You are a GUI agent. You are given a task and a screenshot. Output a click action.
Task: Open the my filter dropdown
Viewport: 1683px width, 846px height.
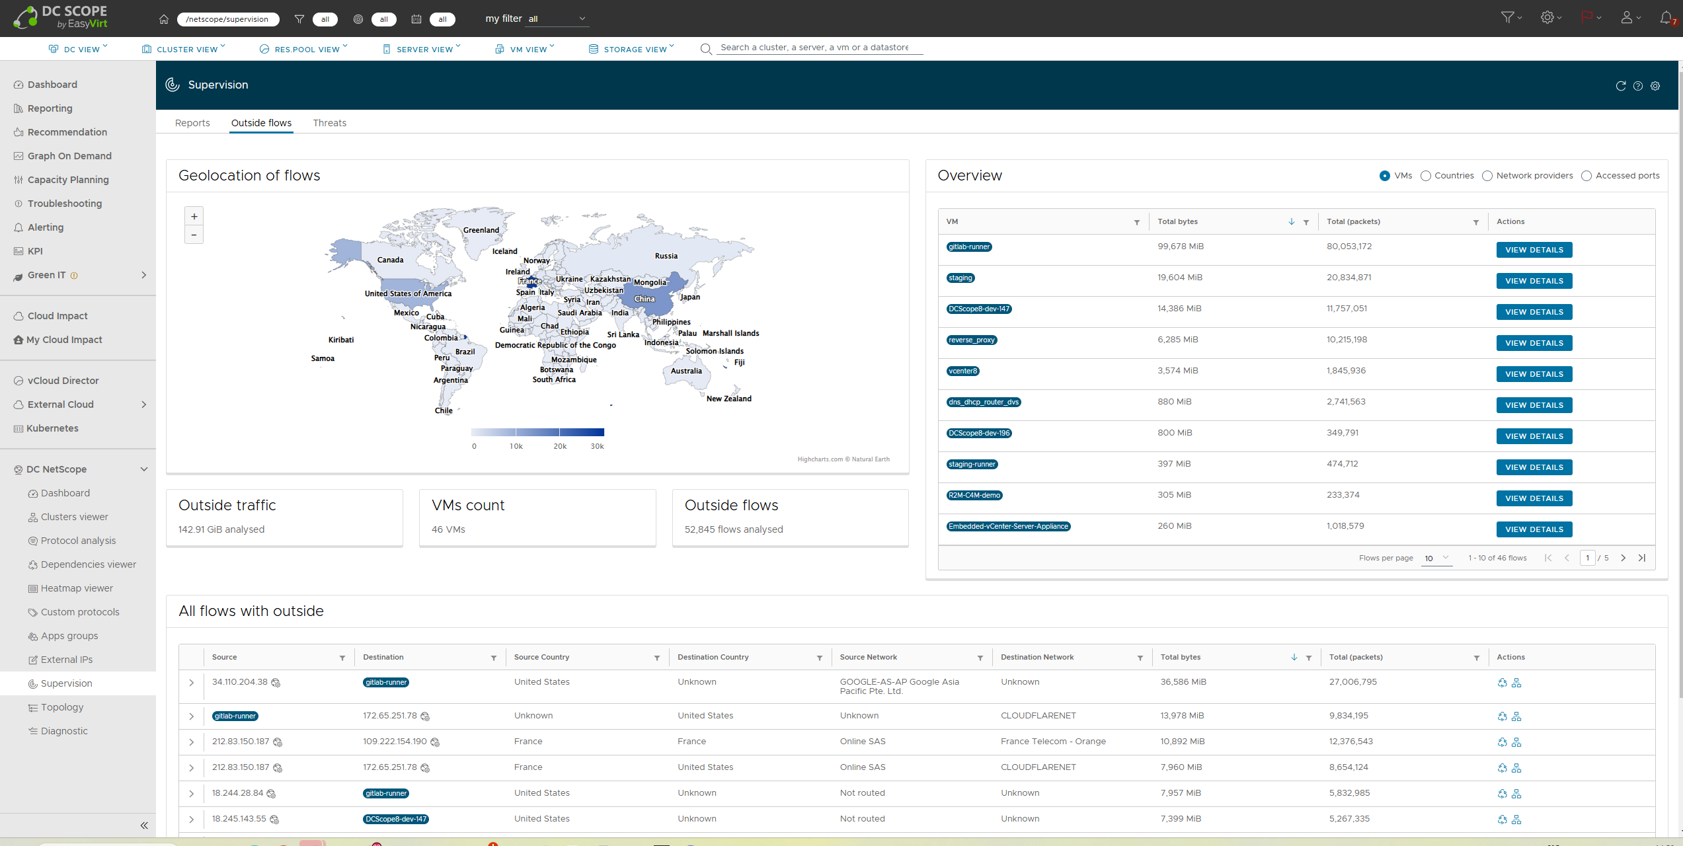point(557,19)
